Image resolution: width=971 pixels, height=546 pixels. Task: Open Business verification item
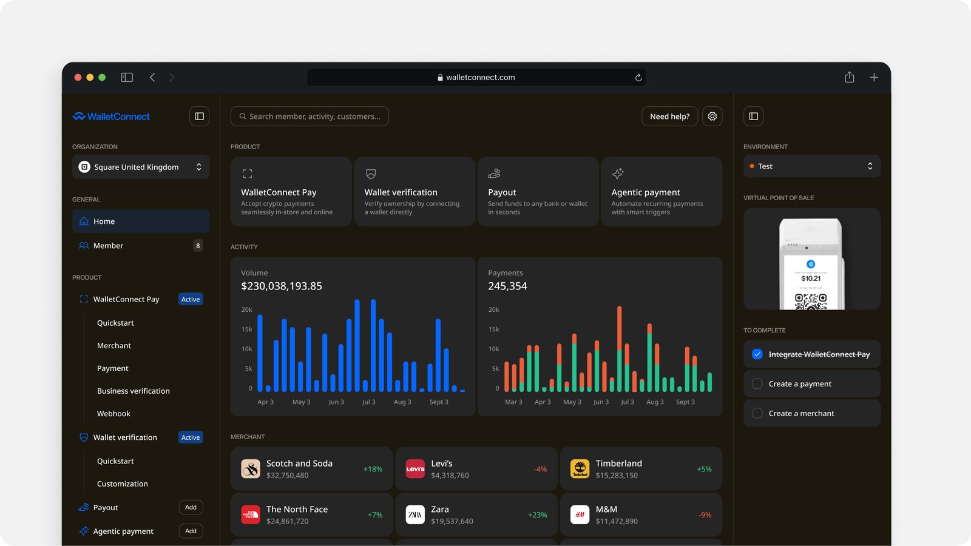point(134,391)
